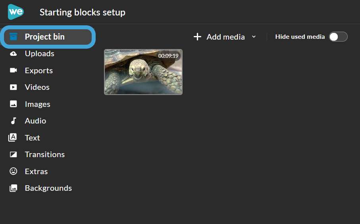This screenshot has height=224, width=360.
Task: Select the Text letter icon
Action: (x=12, y=138)
